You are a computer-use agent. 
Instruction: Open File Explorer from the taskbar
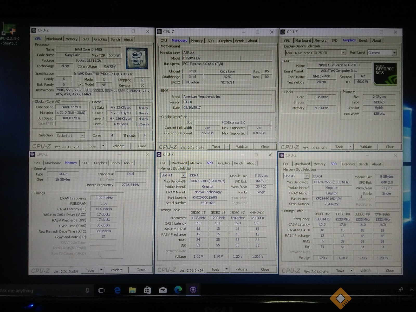[132, 290]
